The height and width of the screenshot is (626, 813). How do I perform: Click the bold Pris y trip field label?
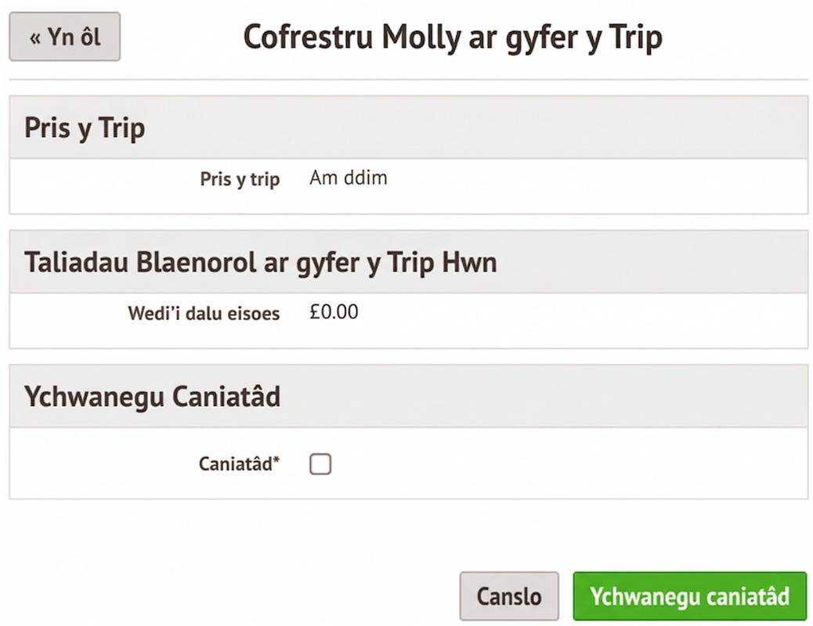[x=240, y=179]
